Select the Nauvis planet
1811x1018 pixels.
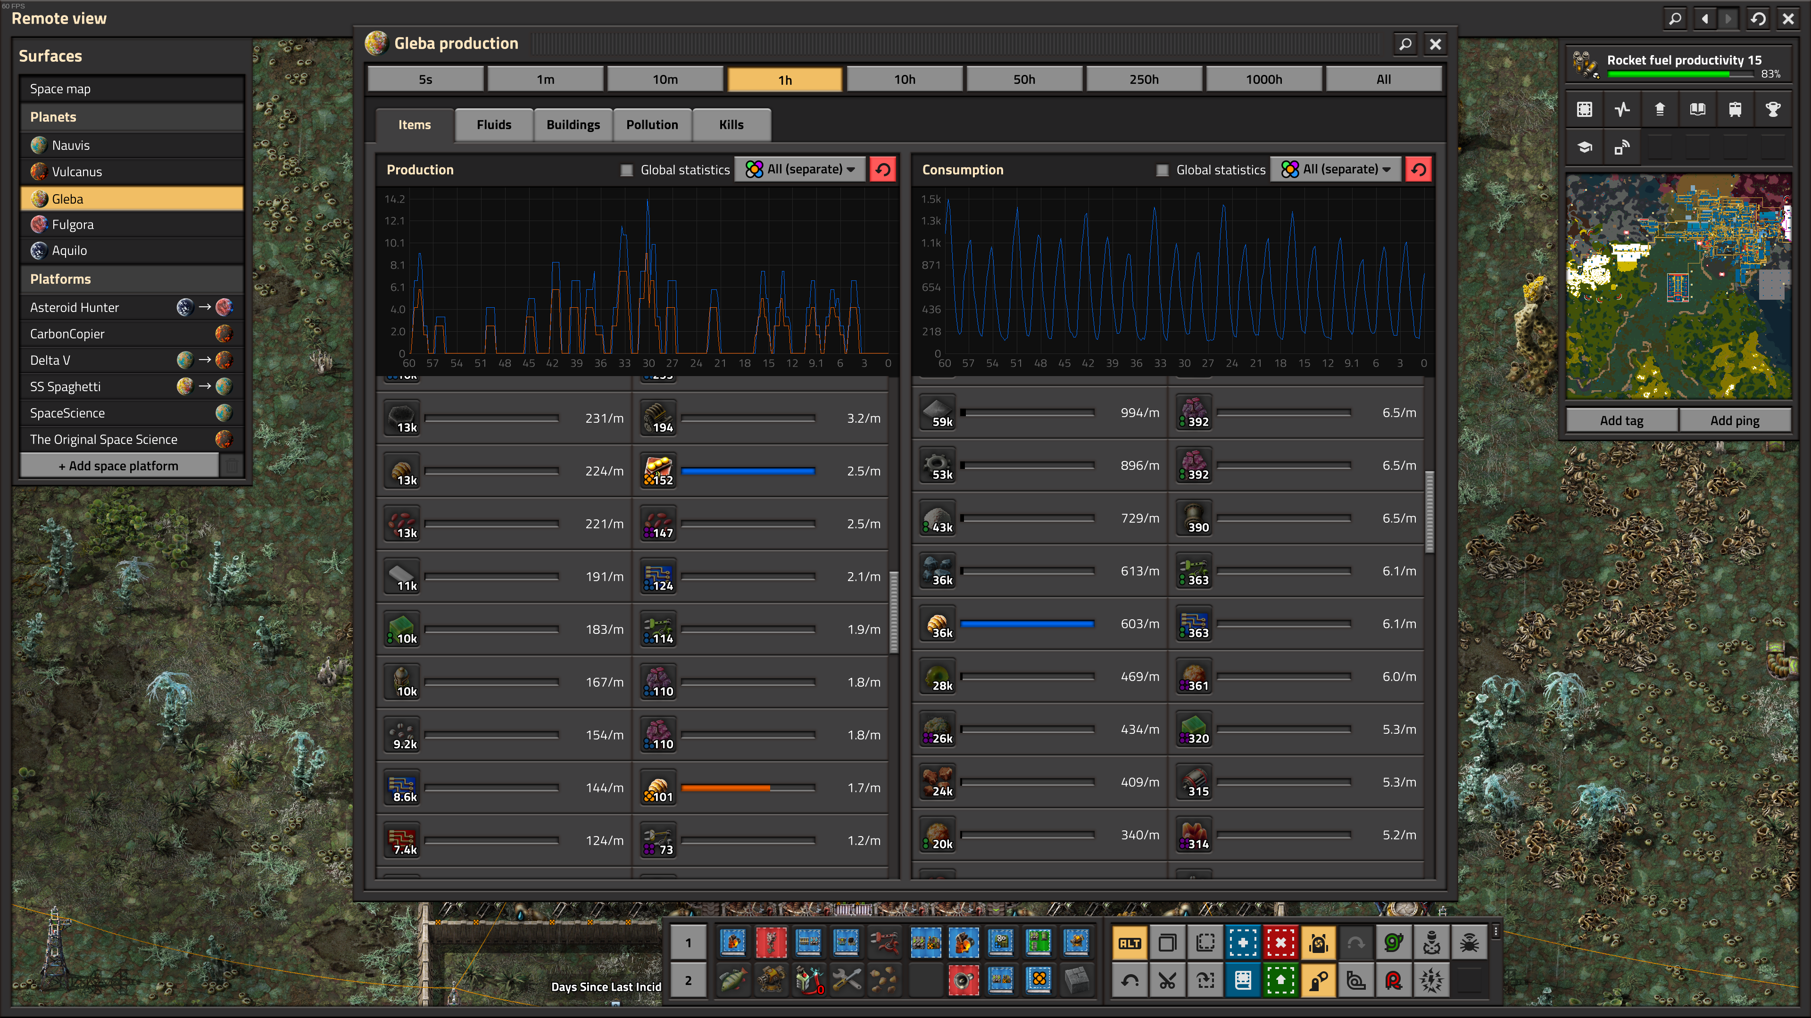point(132,145)
